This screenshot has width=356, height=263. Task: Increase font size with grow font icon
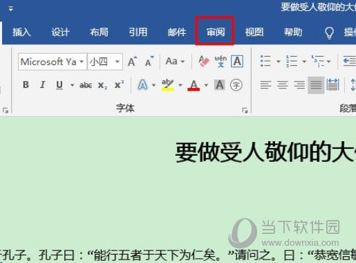(132, 61)
